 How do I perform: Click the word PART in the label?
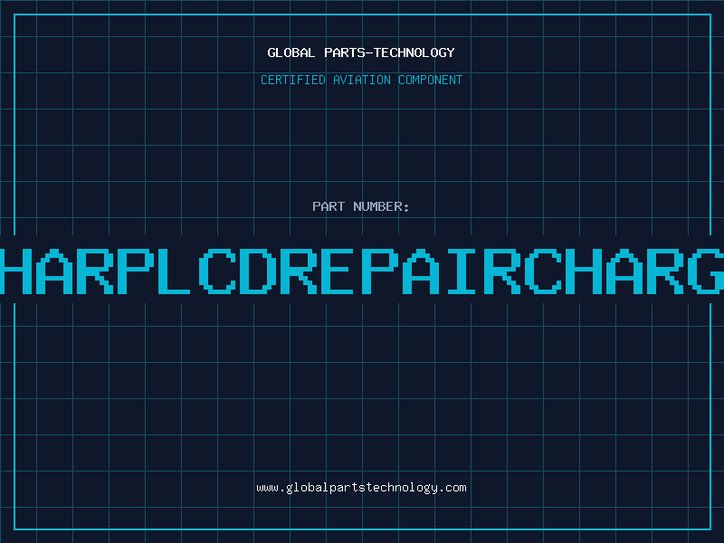[x=328, y=206]
